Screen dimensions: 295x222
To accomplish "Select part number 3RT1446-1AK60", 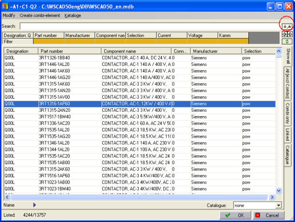I will click(54, 71).
